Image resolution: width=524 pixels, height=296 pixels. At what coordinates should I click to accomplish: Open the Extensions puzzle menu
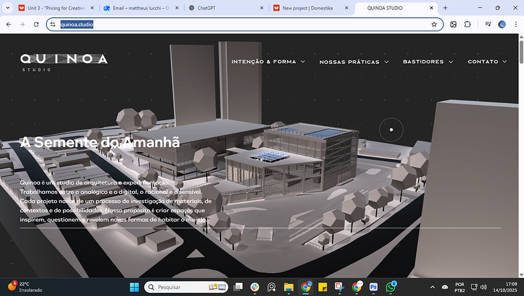point(468,24)
